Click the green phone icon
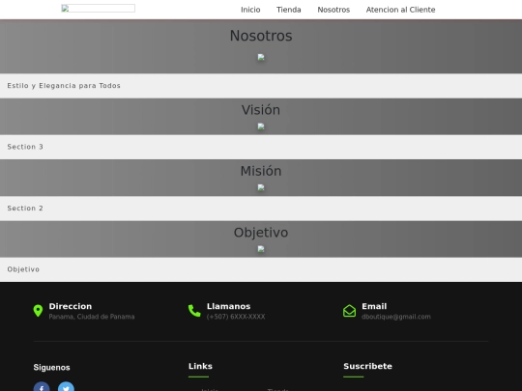Screen dimensions: 522x391 pos(194,311)
